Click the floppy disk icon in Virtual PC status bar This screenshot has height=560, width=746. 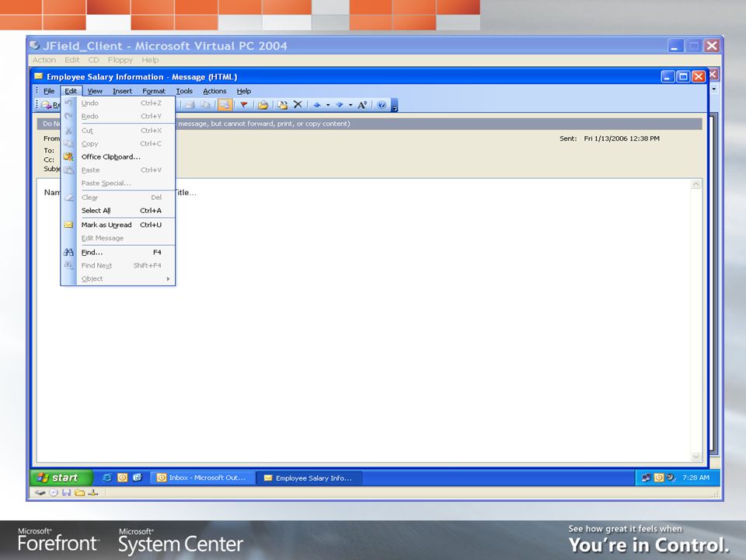(x=67, y=493)
